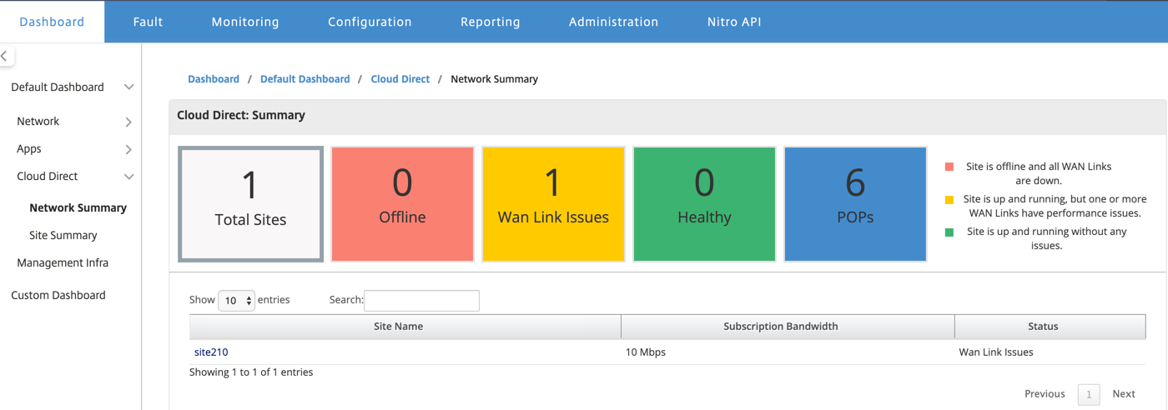Sort by the Site Name column header
The width and height of the screenshot is (1168, 410).
pyautogui.click(x=405, y=327)
